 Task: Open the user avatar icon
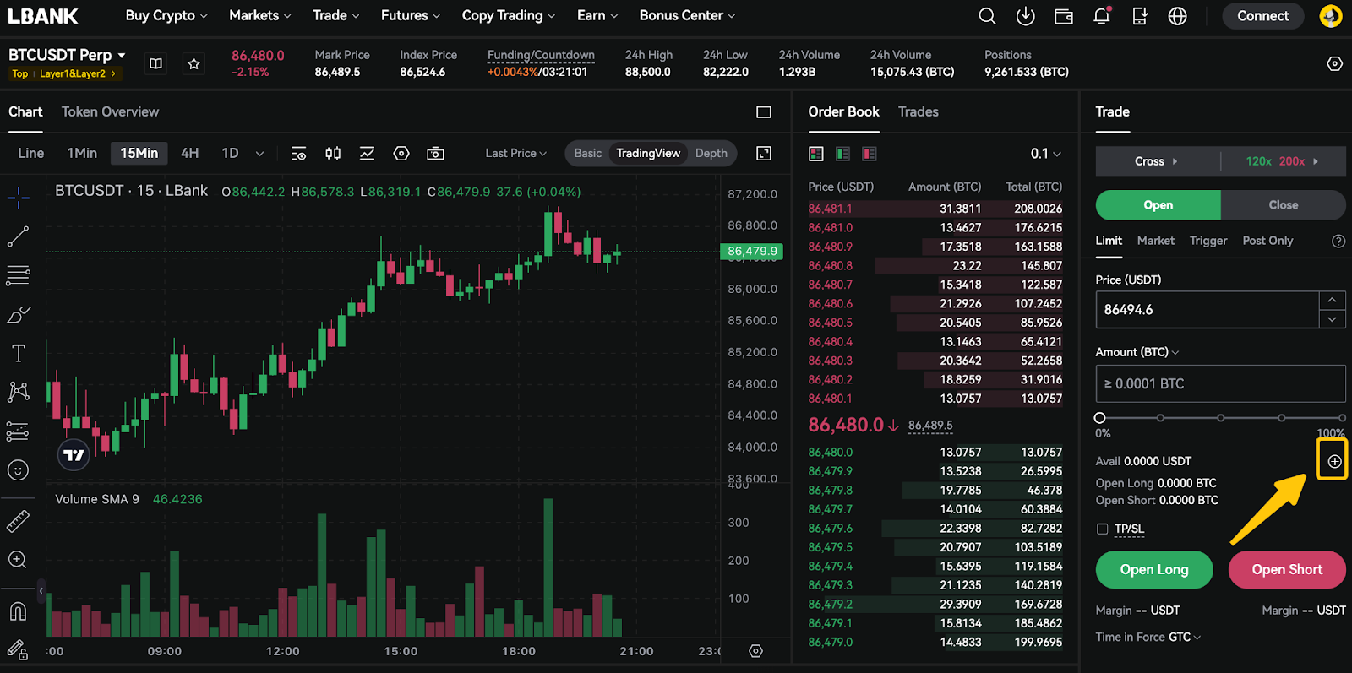[1331, 16]
